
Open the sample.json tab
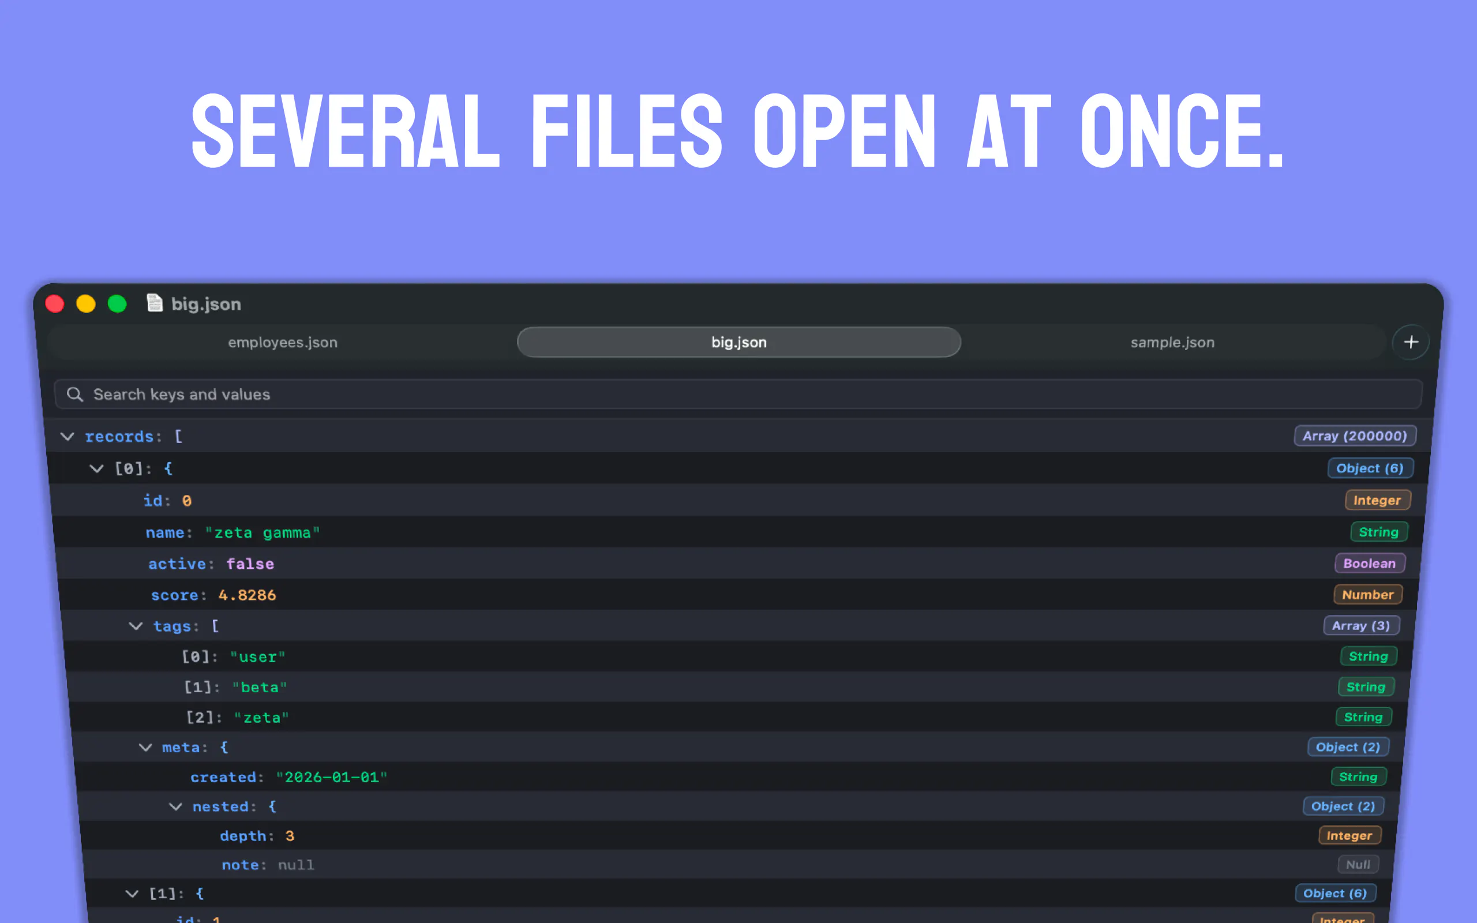(x=1172, y=343)
